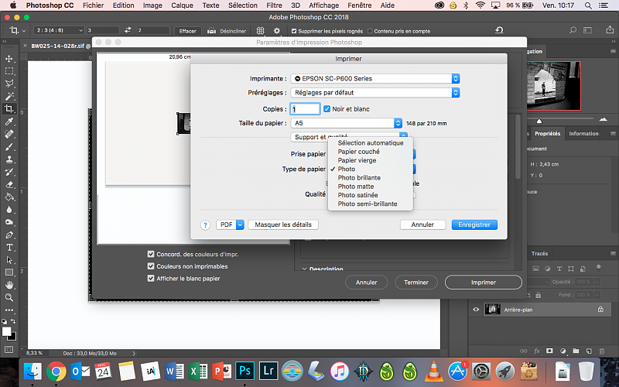Uncheck the Noir et blanc checkbox

tap(327, 109)
